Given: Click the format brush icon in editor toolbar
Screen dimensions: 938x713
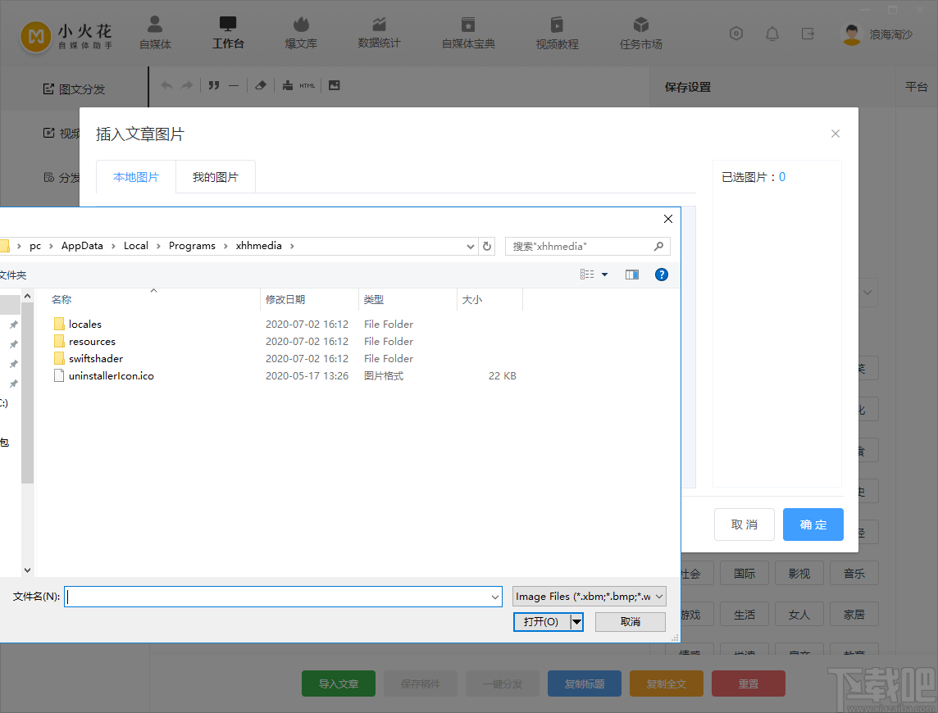Looking at the screenshot, I should 288,85.
